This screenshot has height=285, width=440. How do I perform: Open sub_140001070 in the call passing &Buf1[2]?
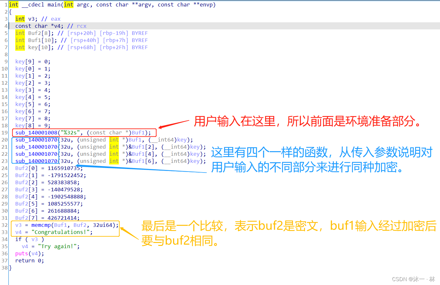click(36, 147)
